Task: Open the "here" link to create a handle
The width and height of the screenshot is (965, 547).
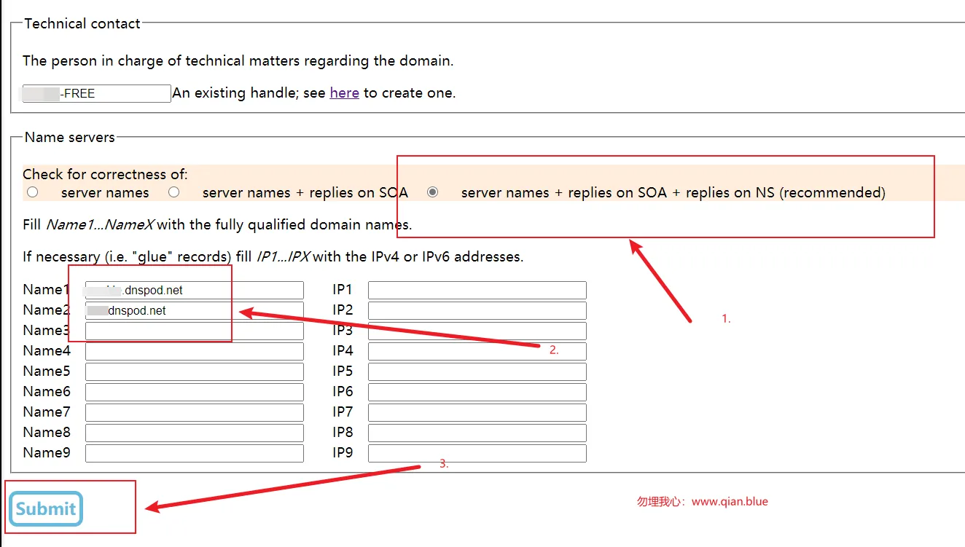Action: click(x=344, y=93)
